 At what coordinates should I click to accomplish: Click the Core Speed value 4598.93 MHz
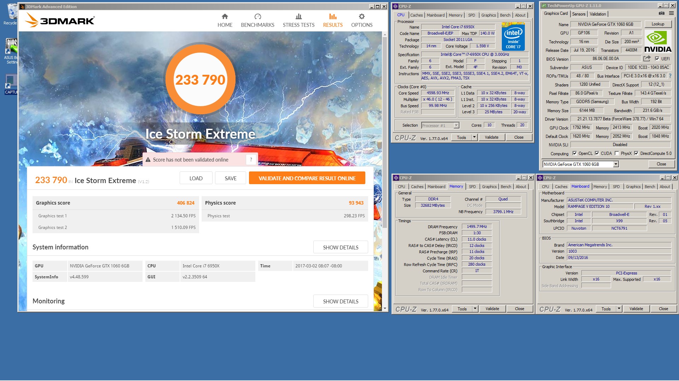tap(438, 93)
